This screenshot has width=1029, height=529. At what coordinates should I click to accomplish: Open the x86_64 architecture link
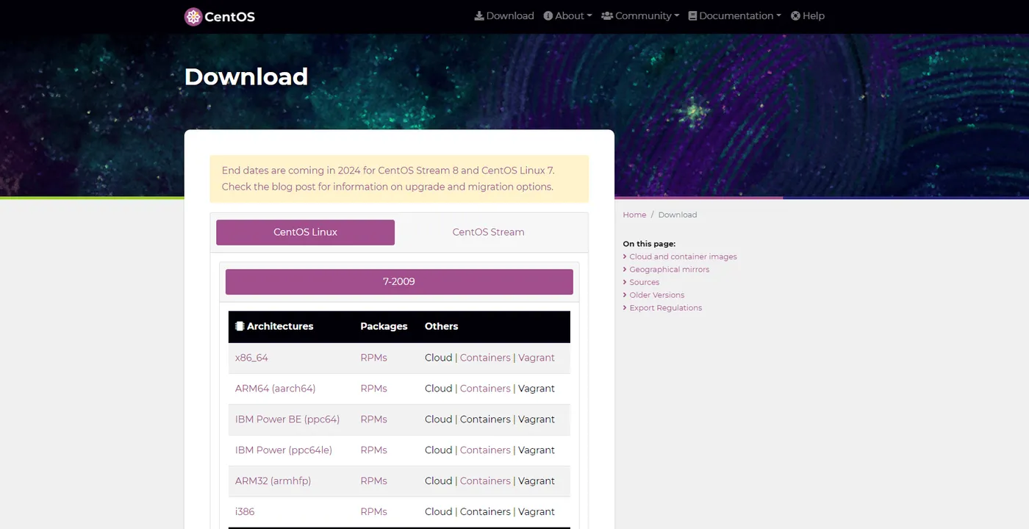click(x=251, y=358)
